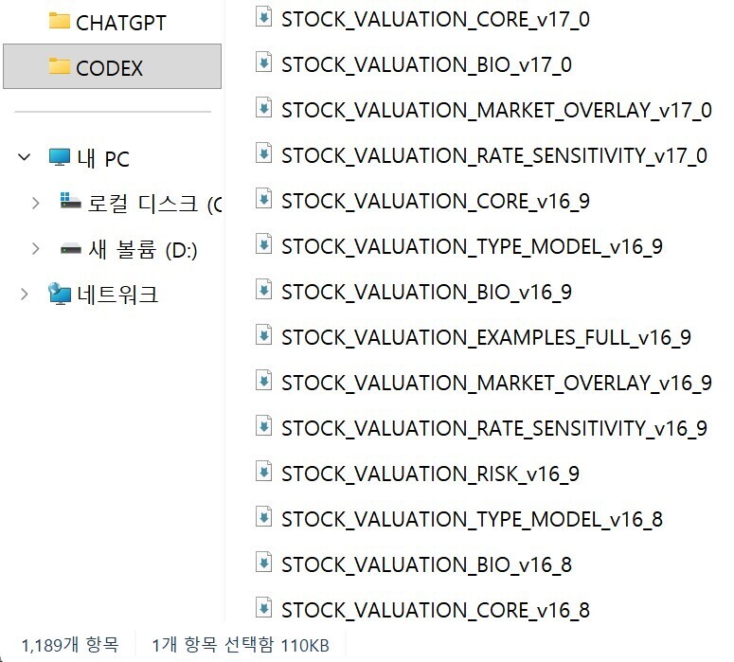This screenshot has height=662, width=734.
Task: Expand the 로컬 디스크 tree node
Action: [36, 204]
